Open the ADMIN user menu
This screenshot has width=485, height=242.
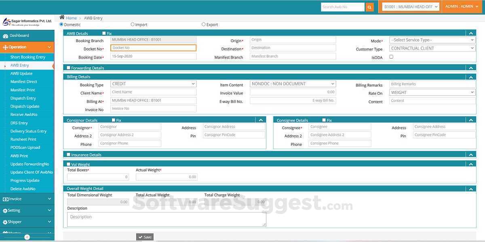pos(462,6)
